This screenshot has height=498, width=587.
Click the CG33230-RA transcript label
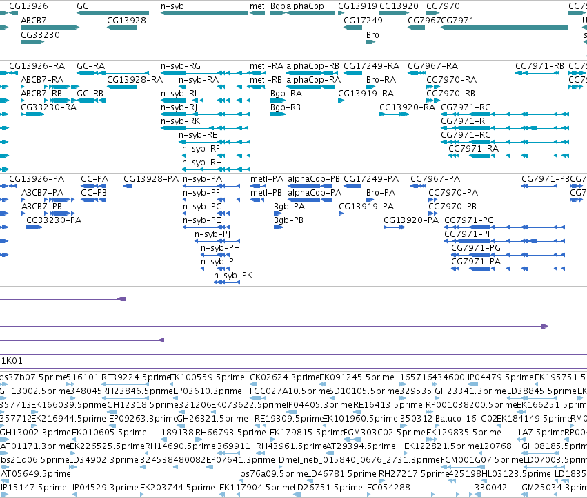[x=49, y=107]
